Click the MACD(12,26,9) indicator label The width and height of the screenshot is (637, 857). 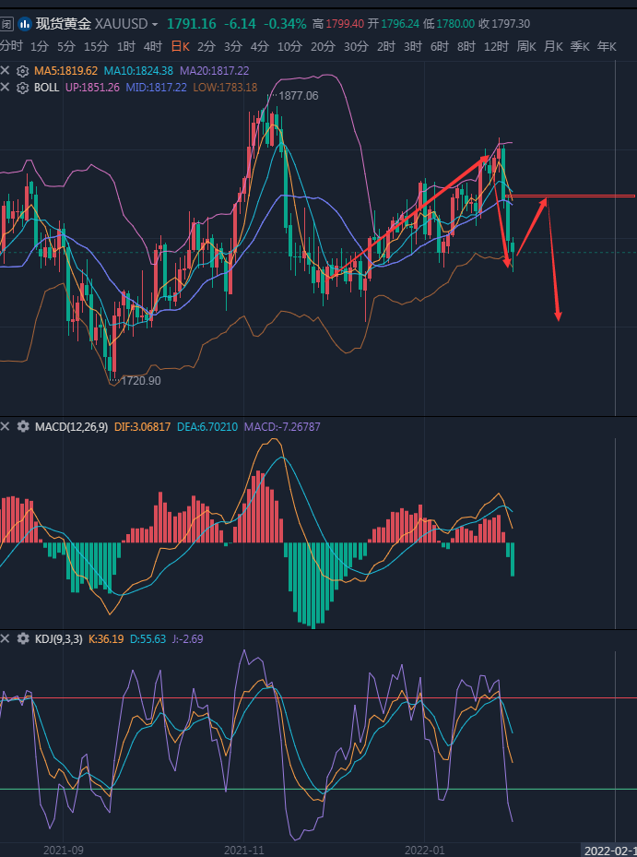click(x=71, y=427)
